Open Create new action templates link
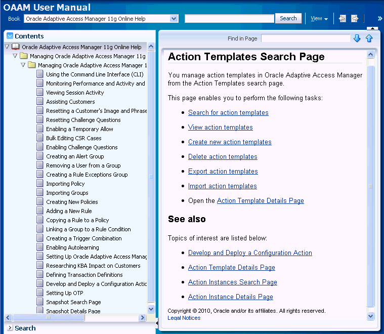The width and height of the screenshot is (384, 334). (x=230, y=142)
